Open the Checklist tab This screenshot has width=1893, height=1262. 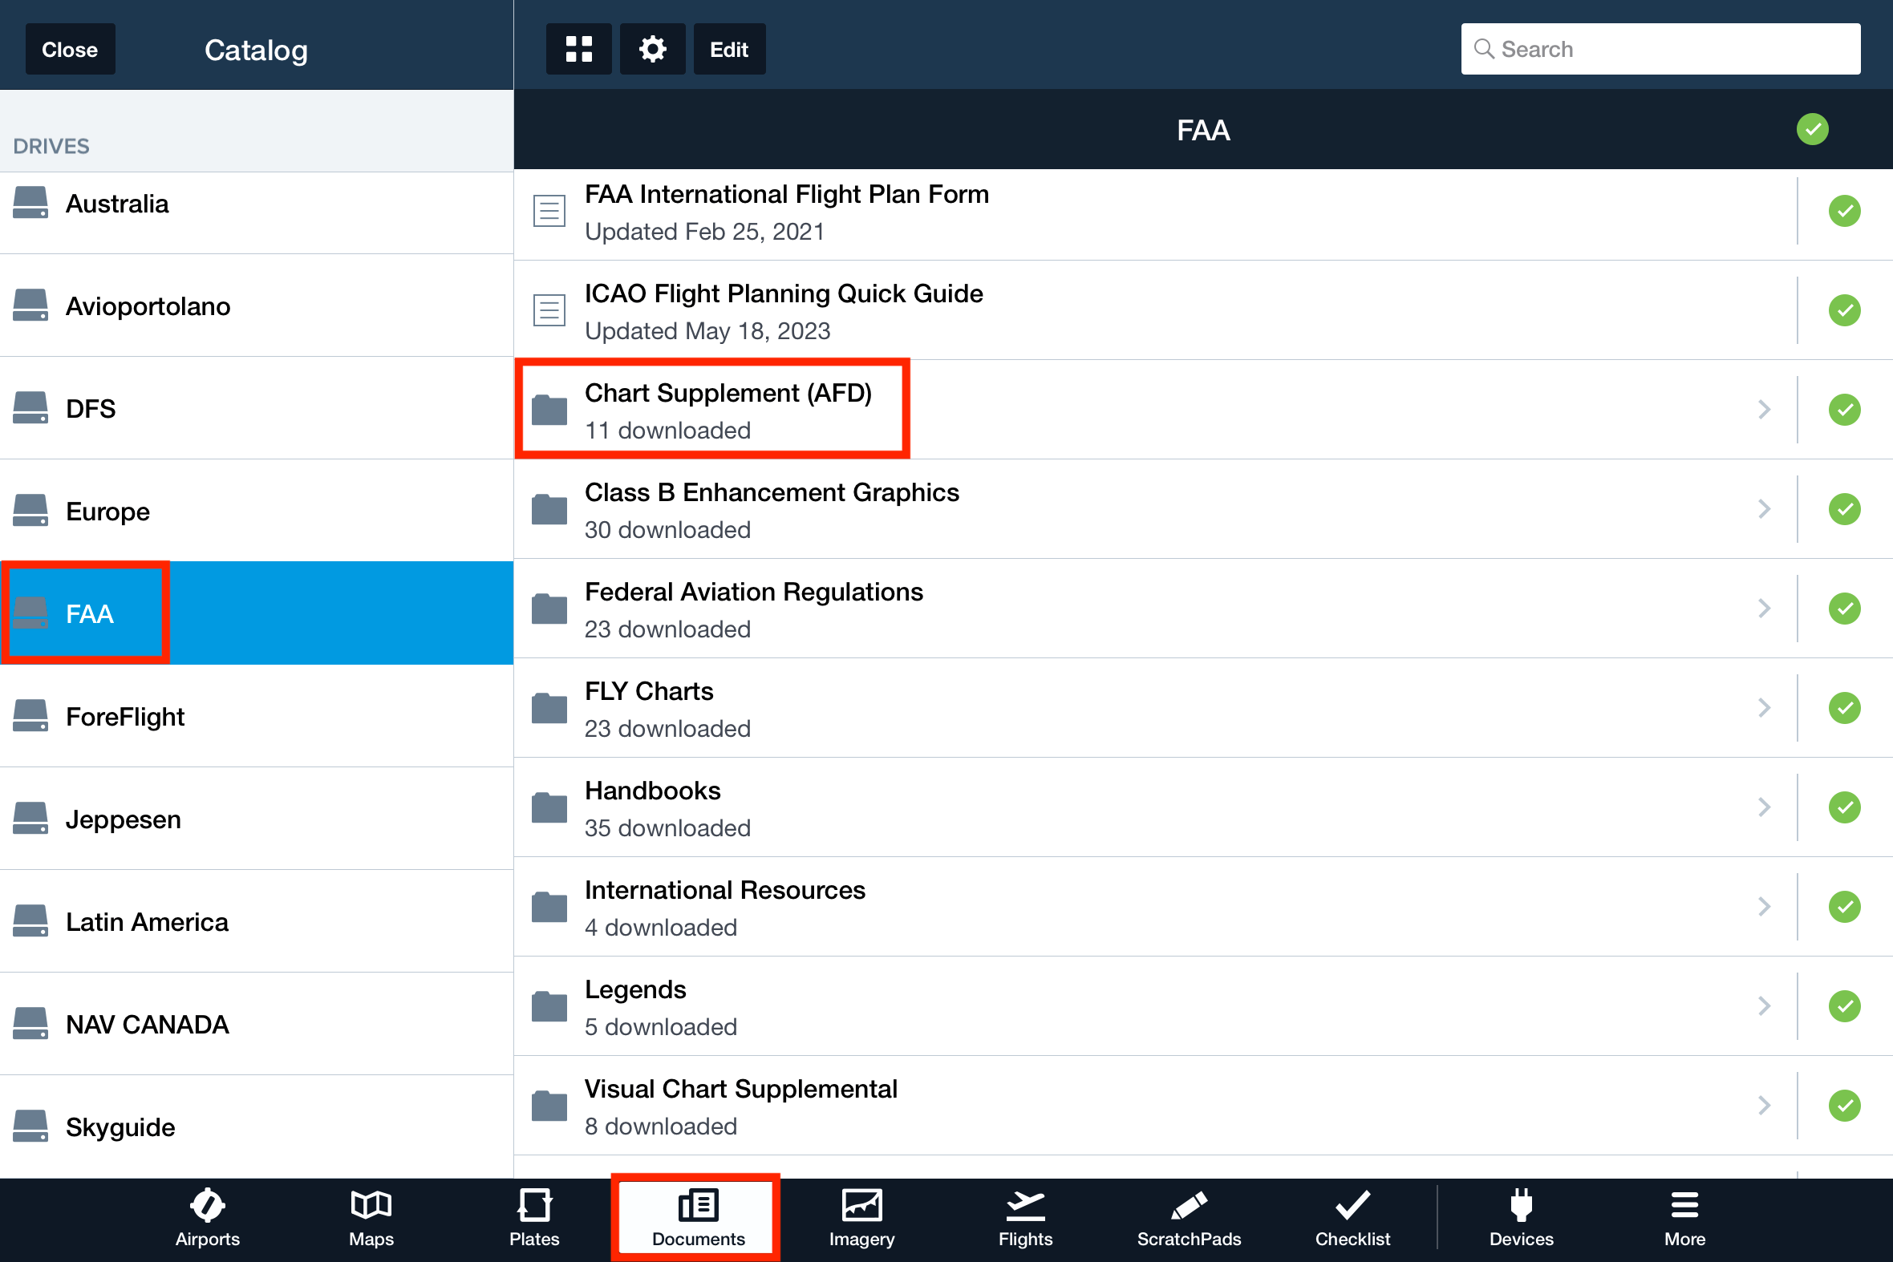tap(1352, 1219)
